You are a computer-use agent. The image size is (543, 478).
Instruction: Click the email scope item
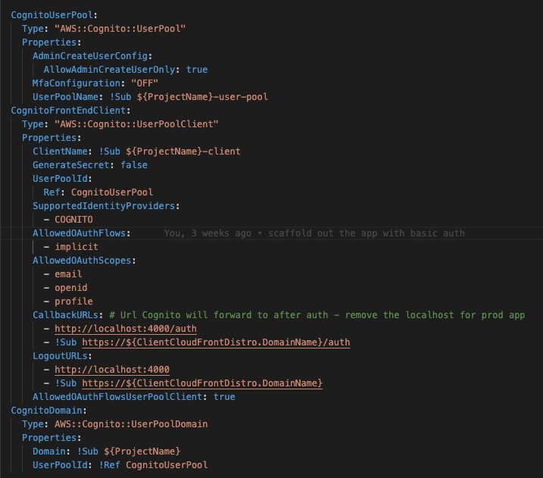[x=68, y=274]
